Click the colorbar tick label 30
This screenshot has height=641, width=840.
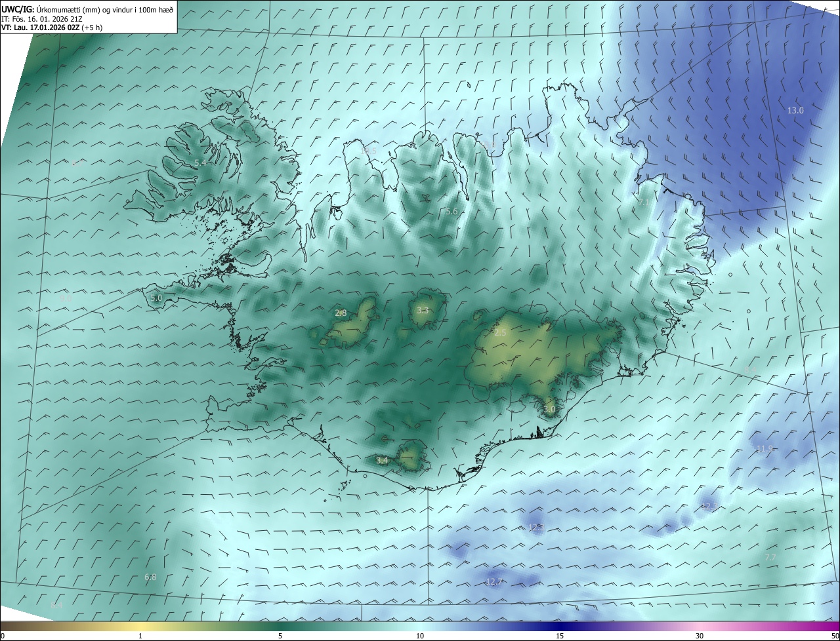[x=700, y=636]
